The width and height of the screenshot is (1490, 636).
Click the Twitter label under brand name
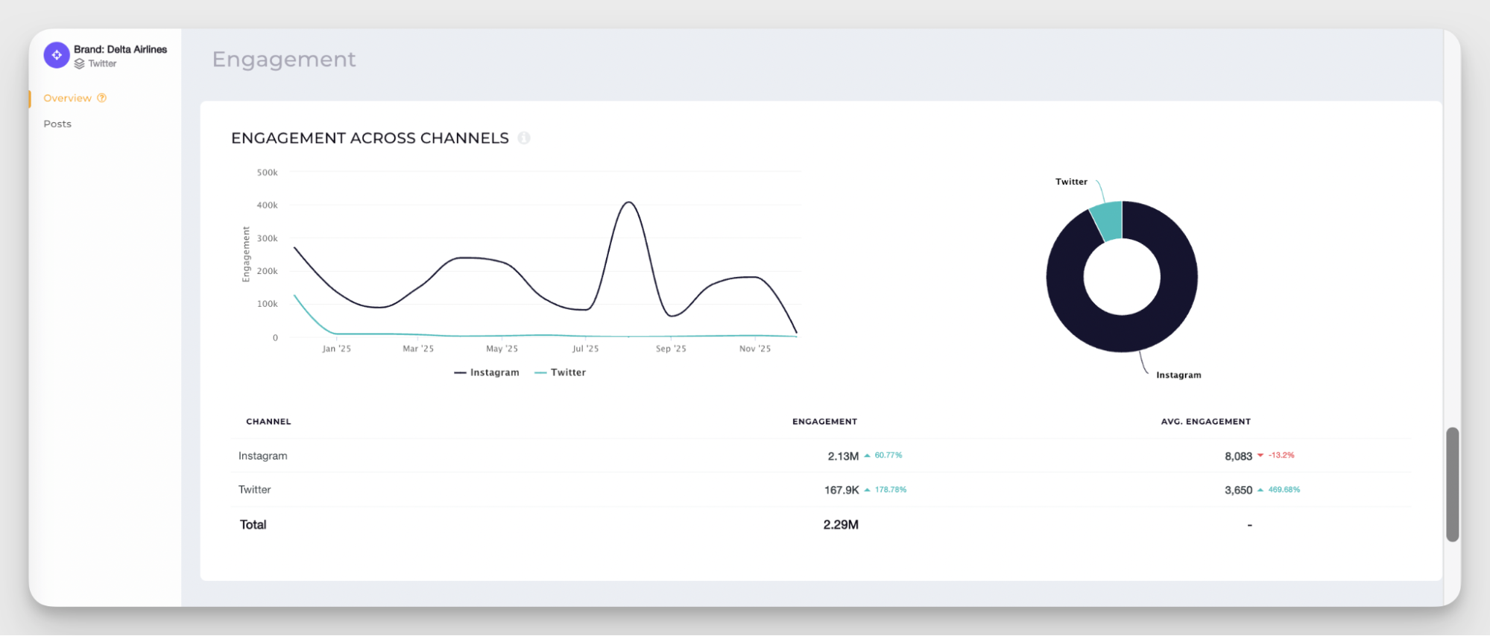point(102,64)
